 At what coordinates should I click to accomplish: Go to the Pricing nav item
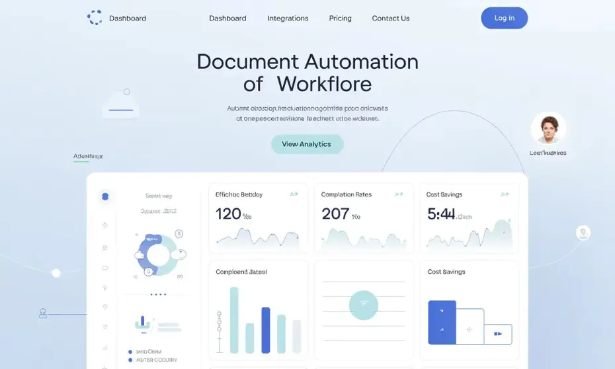[x=340, y=19]
